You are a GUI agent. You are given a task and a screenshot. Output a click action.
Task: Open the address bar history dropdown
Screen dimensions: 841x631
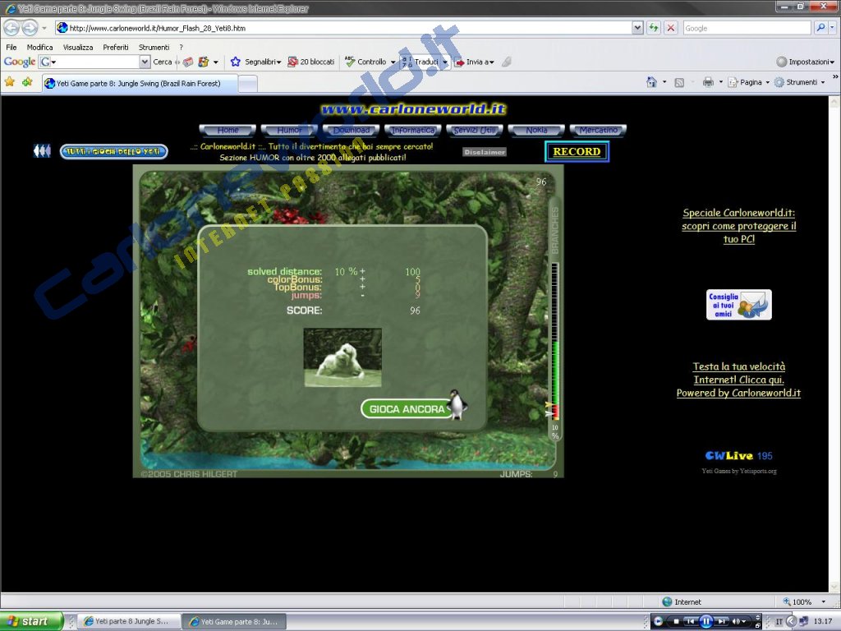click(x=637, y=28)
